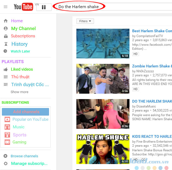
Task: Open the Zombie Harlem Shake title
Action: pos(152,66)
